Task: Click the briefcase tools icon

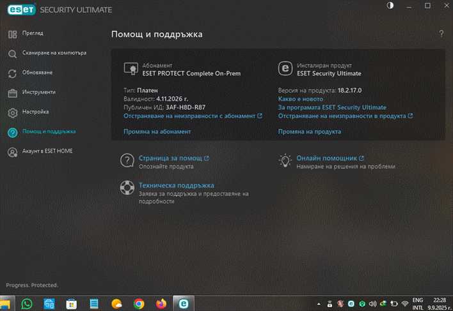Action: [12, 93]
